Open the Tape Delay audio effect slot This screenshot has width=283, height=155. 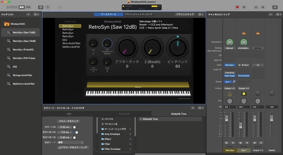coord(230,76)
